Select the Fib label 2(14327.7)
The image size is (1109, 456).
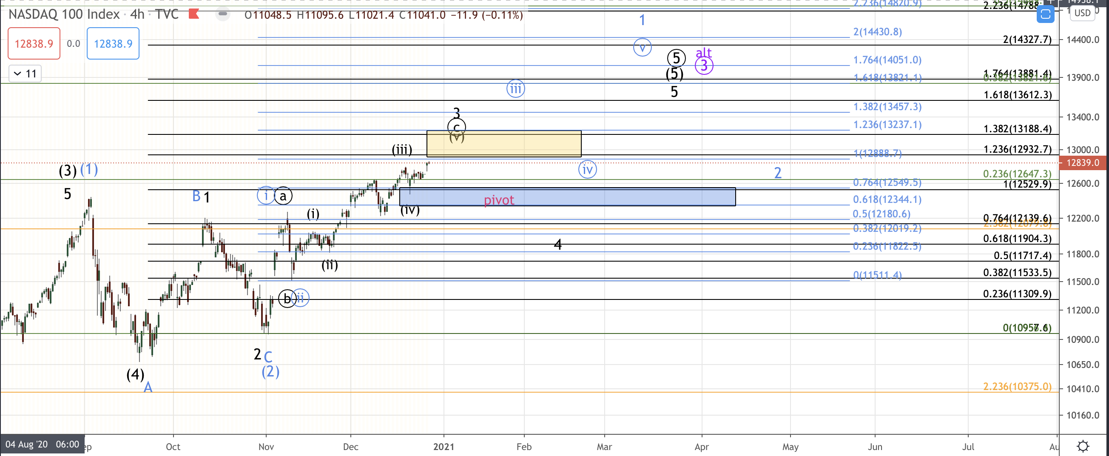tap(1027, 40)
